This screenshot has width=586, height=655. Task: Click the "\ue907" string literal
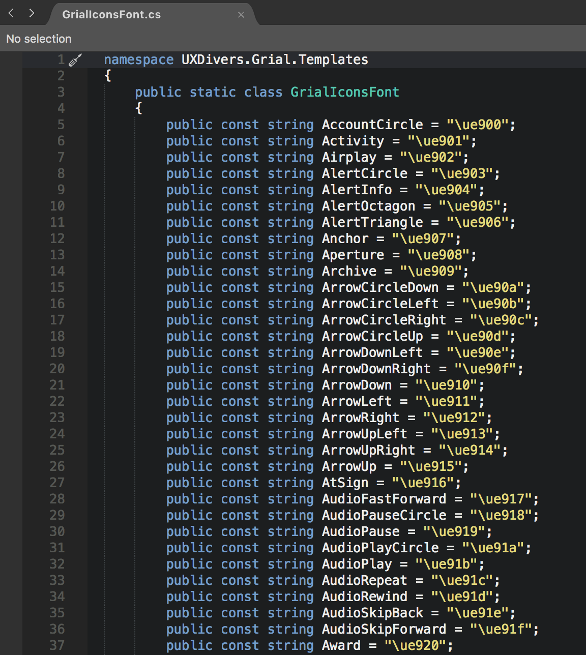point(423,239)
